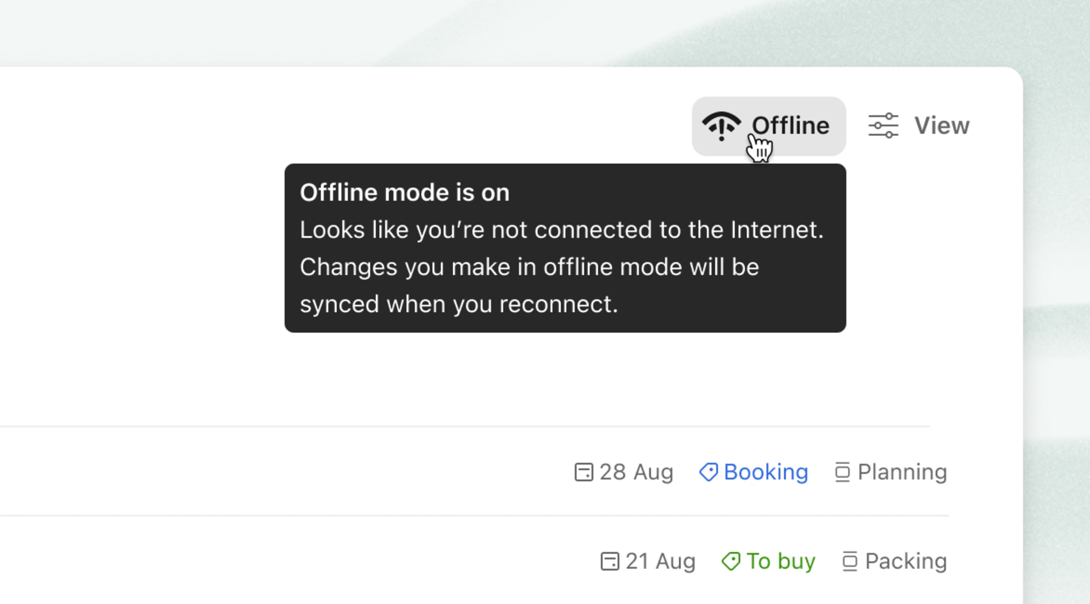Click the calendar icon beside 28 Aug

coord(584,472)
